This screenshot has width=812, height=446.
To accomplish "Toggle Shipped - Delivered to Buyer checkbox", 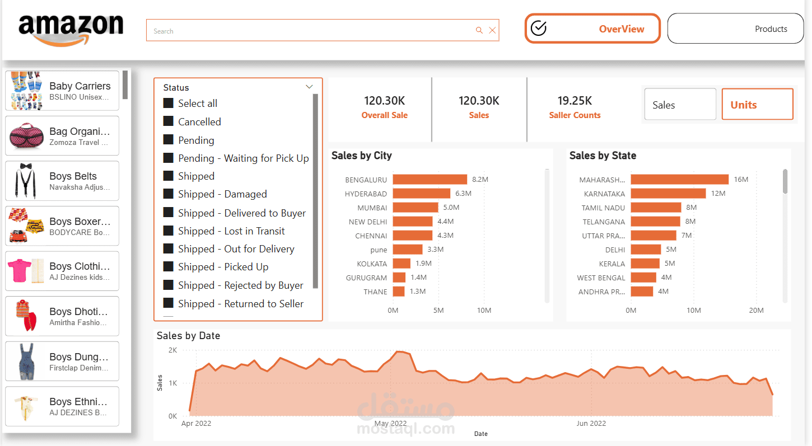I will (168, 213).
